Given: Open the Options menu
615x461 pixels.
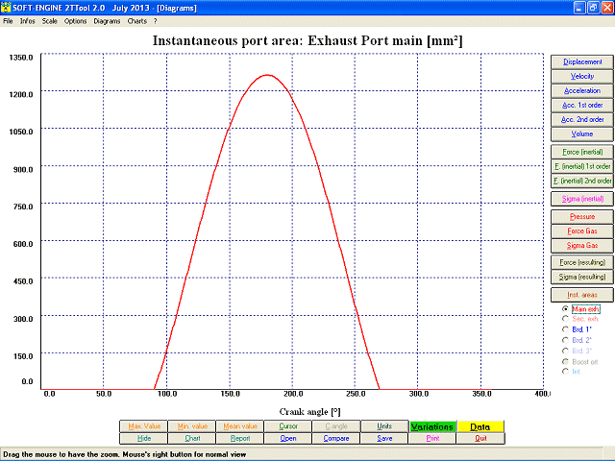Looking at the screenshot, I should pos(75,21).
